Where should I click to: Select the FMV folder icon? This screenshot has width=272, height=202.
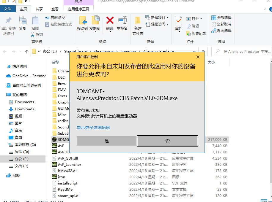click(54, 90)
